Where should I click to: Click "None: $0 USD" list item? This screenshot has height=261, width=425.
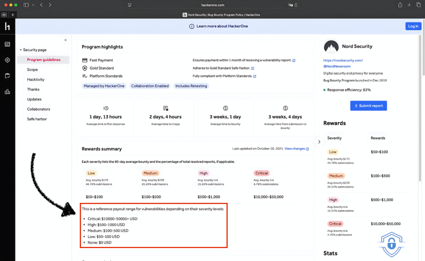pos(100,243)
